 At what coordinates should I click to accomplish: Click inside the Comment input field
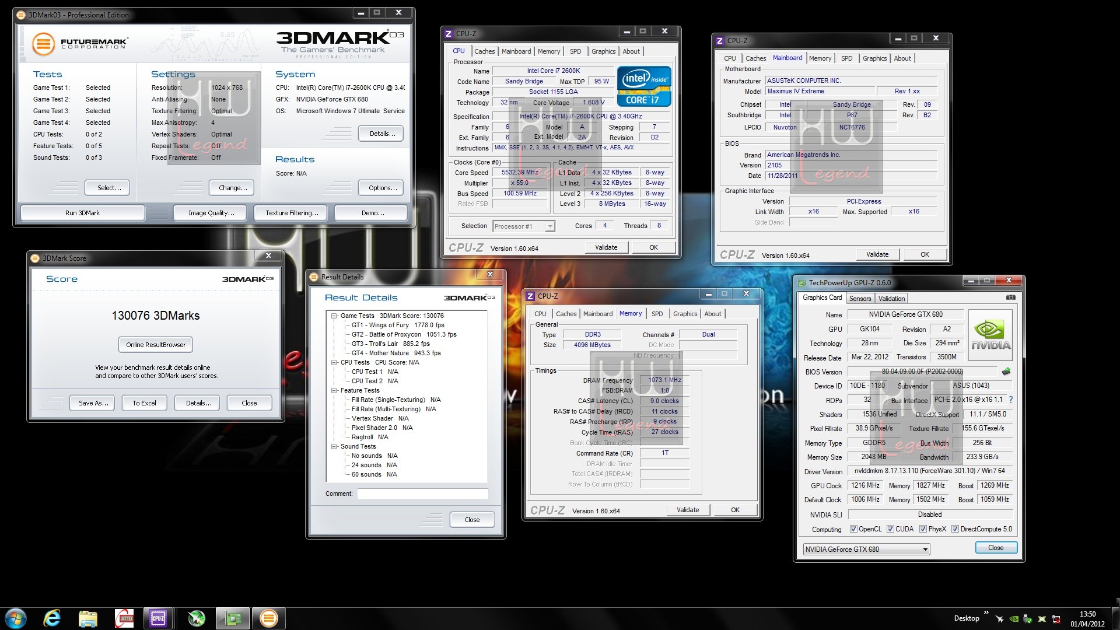(x=422, y=494)
